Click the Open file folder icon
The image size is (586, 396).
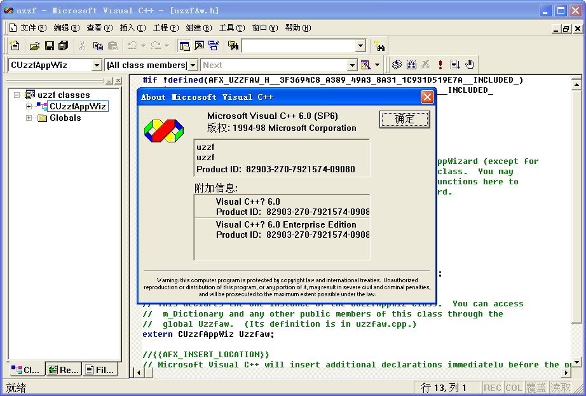(x=34, y=46)
